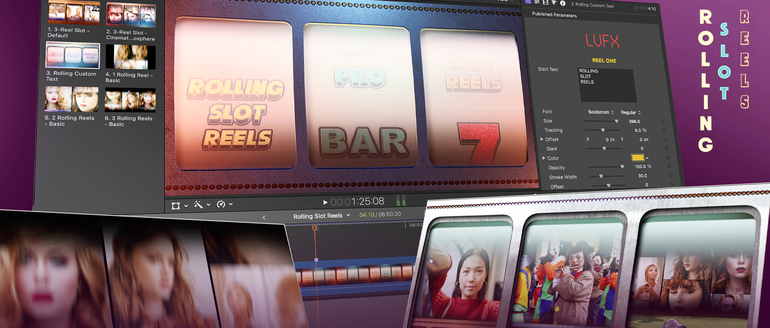Viewport: 770px width, 328px height.
Task: Expand the Offset disclosure triangle
Action: coord(542,139)
